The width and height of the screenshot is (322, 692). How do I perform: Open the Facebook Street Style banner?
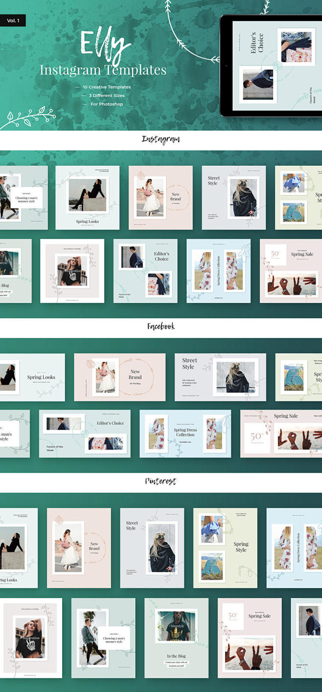coord(220,378)
